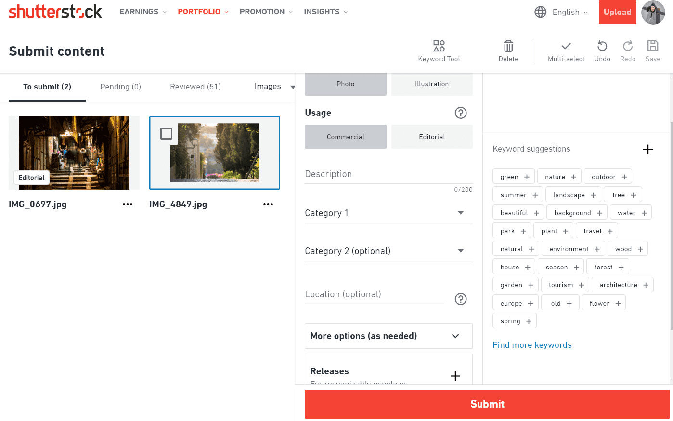Add the 'old' keyword suggestion
The height and width of the screenshot is (421, 673).
[560, 303]
